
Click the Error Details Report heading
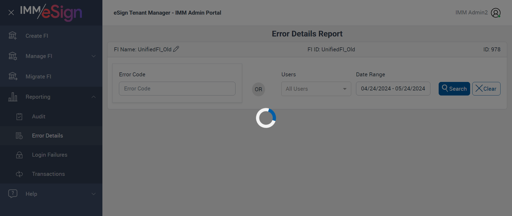pyautogui.click(x=307, y=34)
